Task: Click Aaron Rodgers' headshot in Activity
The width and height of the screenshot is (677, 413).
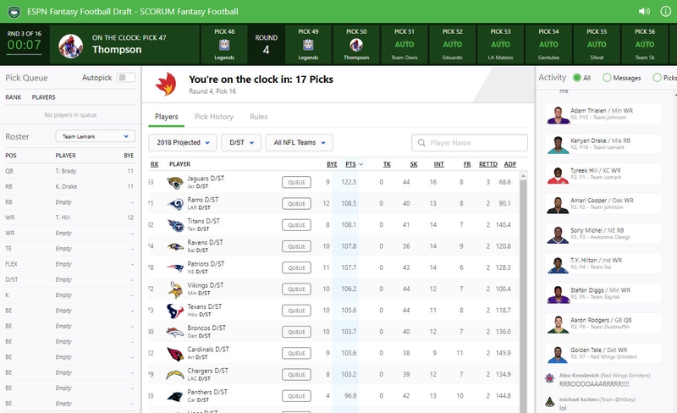Action: (558, 324)
